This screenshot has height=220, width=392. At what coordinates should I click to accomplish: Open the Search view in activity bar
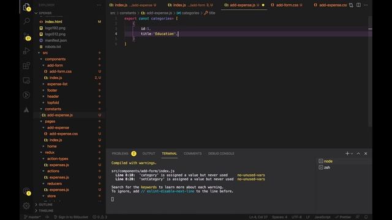click(x=26, y=21)
